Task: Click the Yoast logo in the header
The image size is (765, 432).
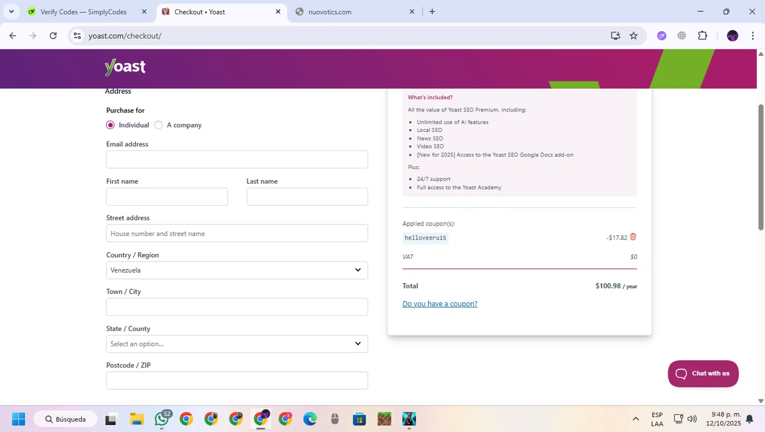Action: pyautogui.click(x=125, y=67)
